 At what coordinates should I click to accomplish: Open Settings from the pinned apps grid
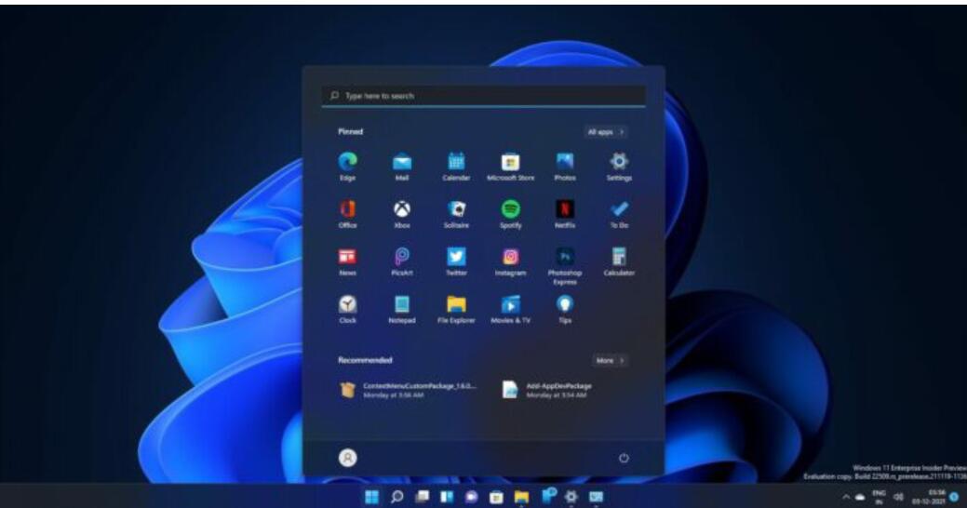coord(619,167)
